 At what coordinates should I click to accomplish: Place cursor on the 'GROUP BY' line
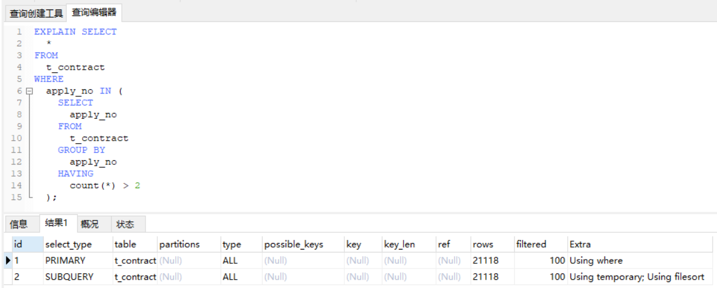click(x=81, y=150)
